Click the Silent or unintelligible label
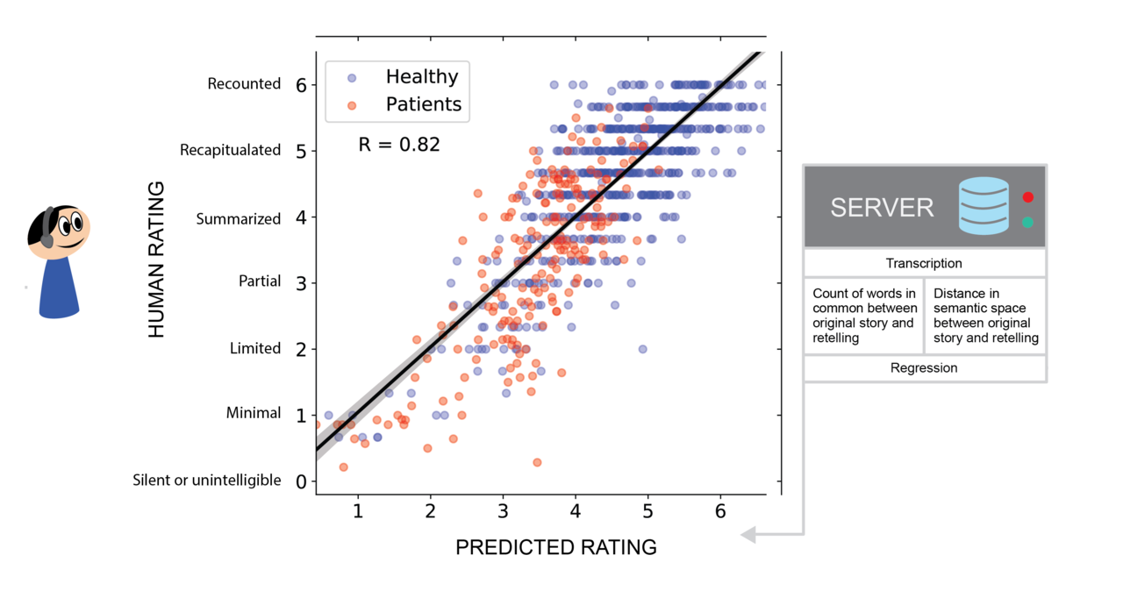 point(207,481)
